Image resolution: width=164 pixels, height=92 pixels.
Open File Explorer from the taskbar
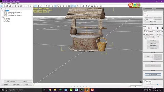click(55, 90)
